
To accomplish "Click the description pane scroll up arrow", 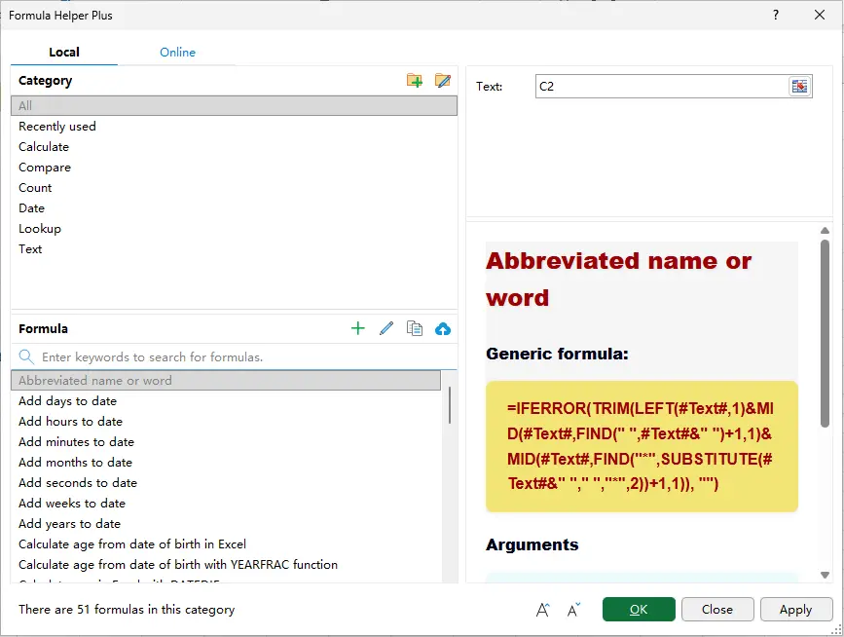I will click(x=825, y=231).
